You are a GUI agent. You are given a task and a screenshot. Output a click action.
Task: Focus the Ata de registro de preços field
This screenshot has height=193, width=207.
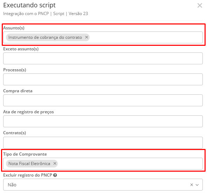coord(103,121)
